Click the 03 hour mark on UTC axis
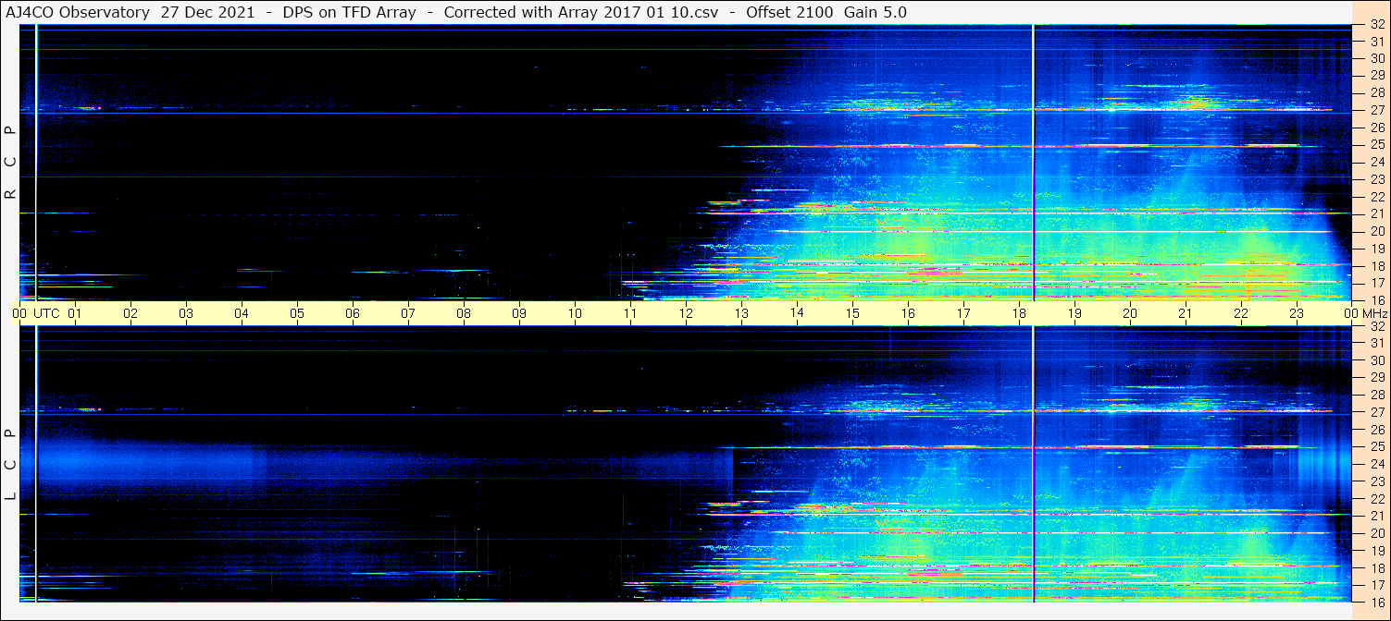The height and width of the screenshot is (621, 1391). [x=186, y=313]
